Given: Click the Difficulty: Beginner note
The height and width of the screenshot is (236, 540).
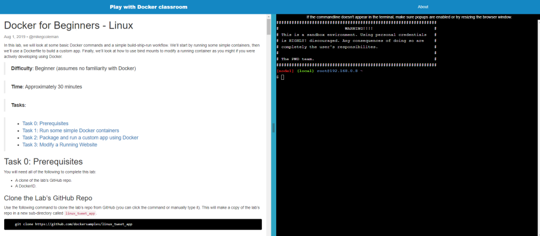Looking at the screenshot, I should 74,69.
